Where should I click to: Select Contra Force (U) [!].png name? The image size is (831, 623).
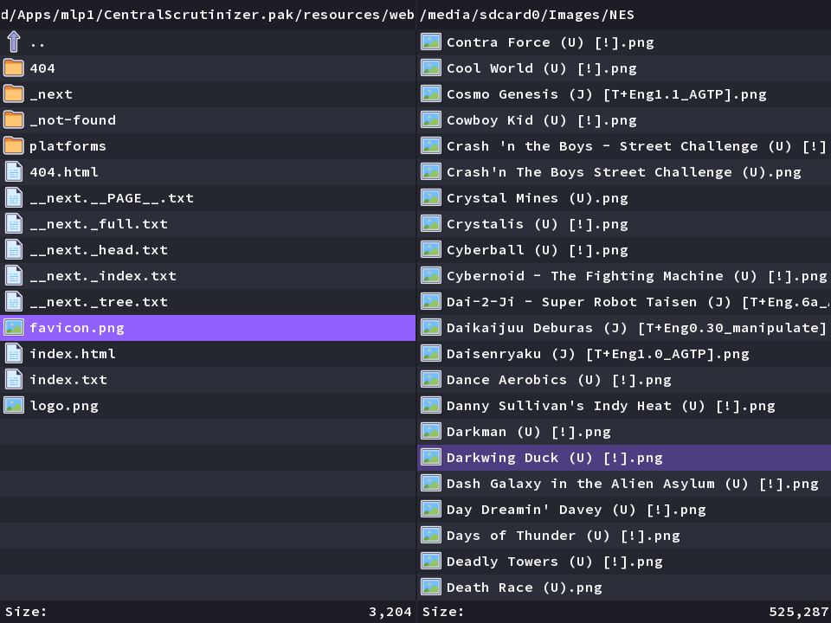(x=551, y=42)
